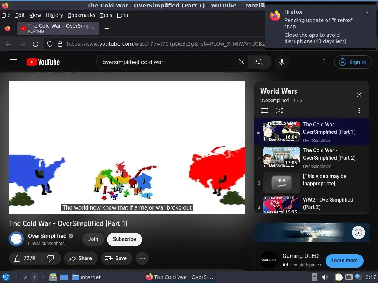
Task: Open a new tab with plus button
Action: [107, 29]
